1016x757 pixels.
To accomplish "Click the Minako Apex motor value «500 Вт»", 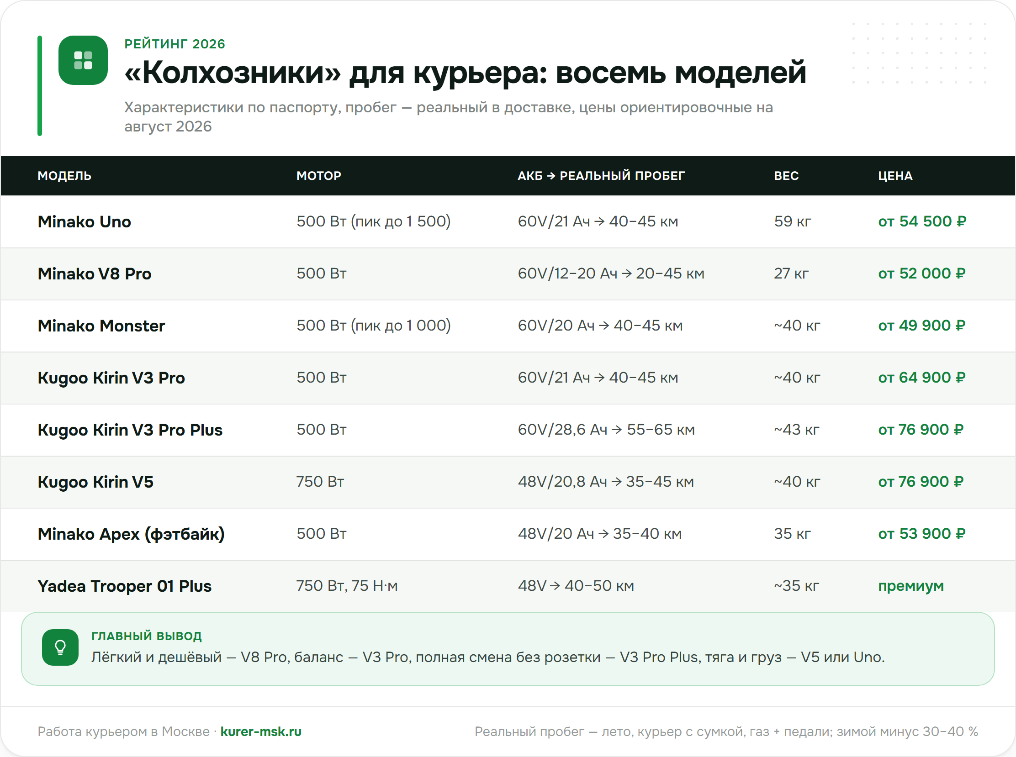I will (322, 534).
